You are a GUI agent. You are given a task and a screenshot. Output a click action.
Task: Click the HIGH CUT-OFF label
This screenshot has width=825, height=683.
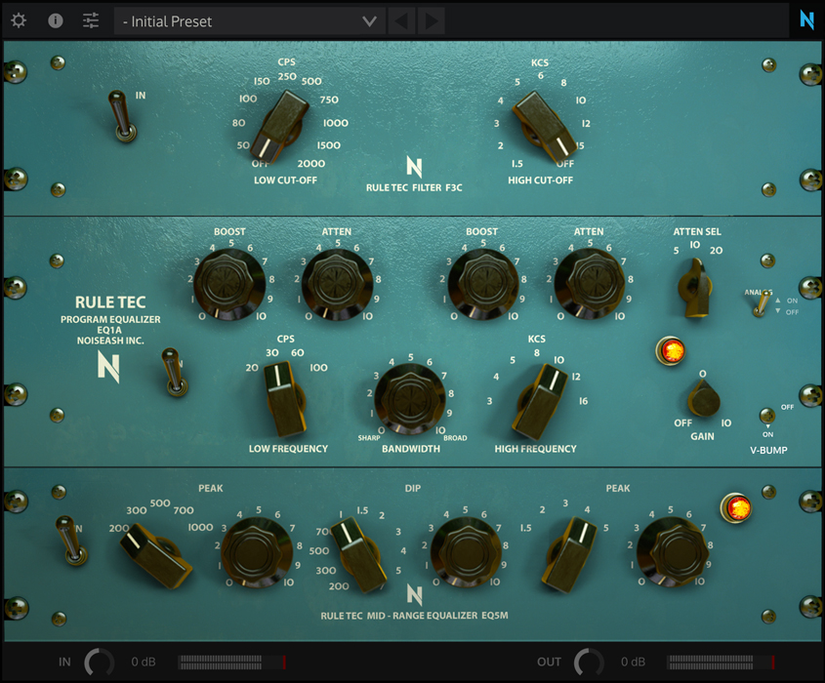(x=540, y=181)
